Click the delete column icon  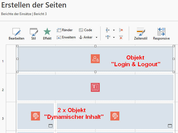[121, 37]
